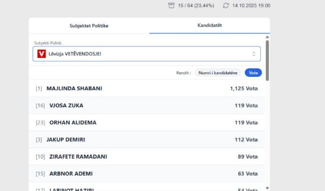Select the Vjosa Zuka row
The image size is (325, 191).
click(146, 105)
